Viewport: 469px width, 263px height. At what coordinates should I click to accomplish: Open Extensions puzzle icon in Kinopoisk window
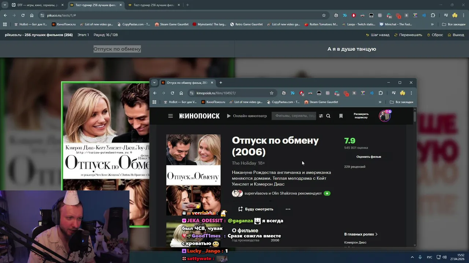coord(381,93)
